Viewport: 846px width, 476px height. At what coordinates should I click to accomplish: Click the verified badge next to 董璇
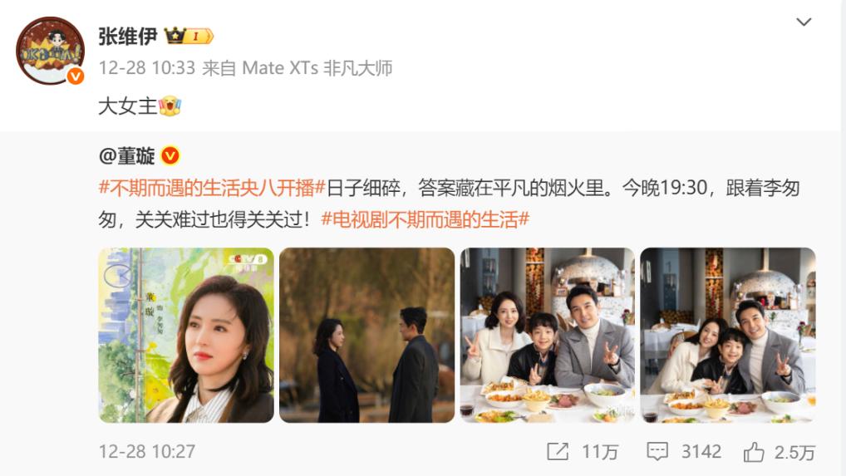coord(170,156)
